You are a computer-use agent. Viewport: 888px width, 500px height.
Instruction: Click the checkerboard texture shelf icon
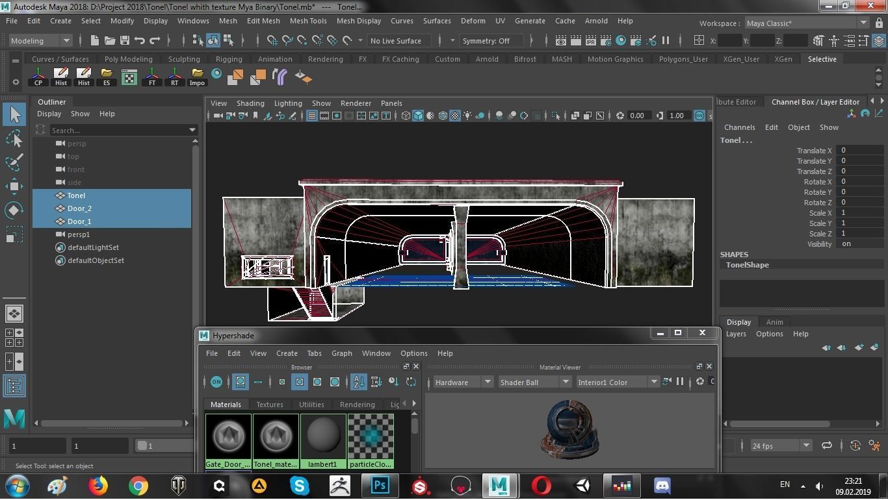coord(129,78)
